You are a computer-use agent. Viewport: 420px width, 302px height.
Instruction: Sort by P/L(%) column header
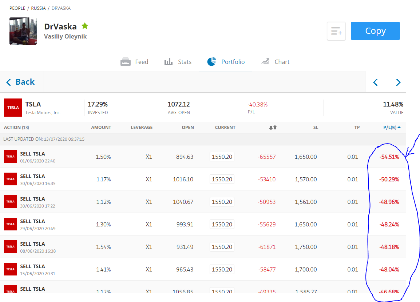(x=392, y=128)
